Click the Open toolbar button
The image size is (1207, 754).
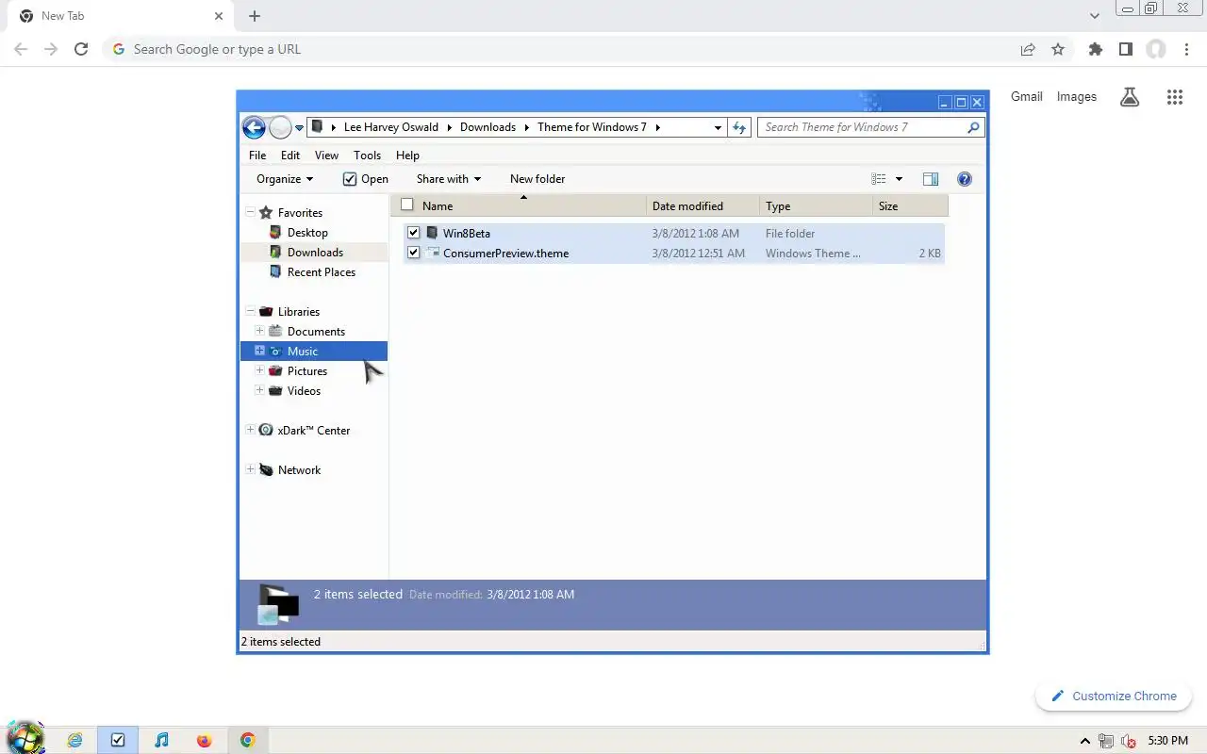[x=365, y=179]
